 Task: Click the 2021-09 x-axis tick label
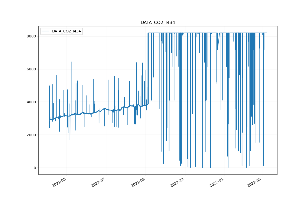(139, 182)
